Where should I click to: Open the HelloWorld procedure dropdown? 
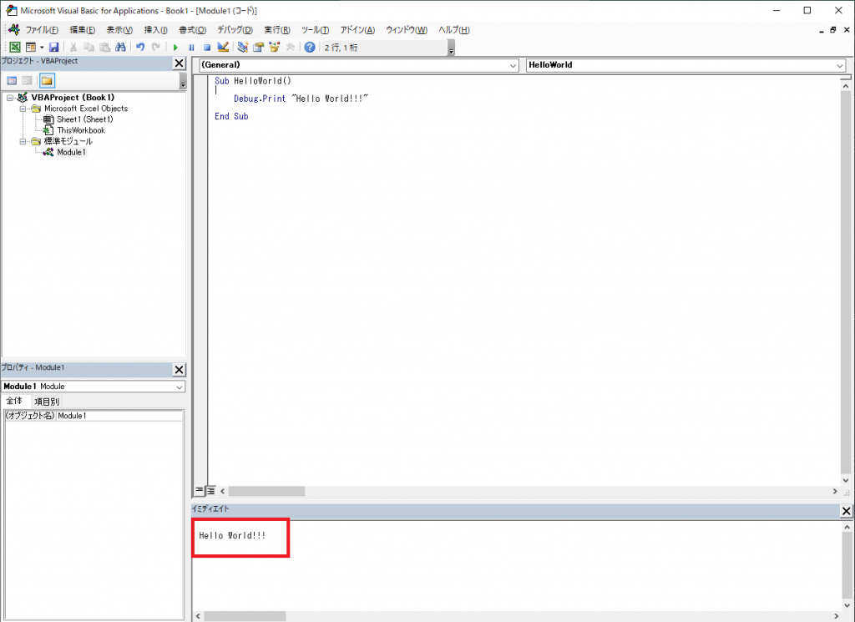coord(839,65)
